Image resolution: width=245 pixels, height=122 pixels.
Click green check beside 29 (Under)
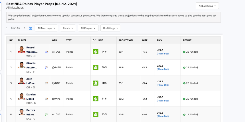pyautogui.click(x=184, y=68)
